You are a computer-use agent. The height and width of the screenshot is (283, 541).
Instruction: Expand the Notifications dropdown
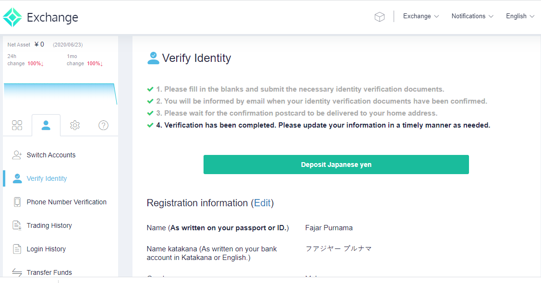pos(472,16)
